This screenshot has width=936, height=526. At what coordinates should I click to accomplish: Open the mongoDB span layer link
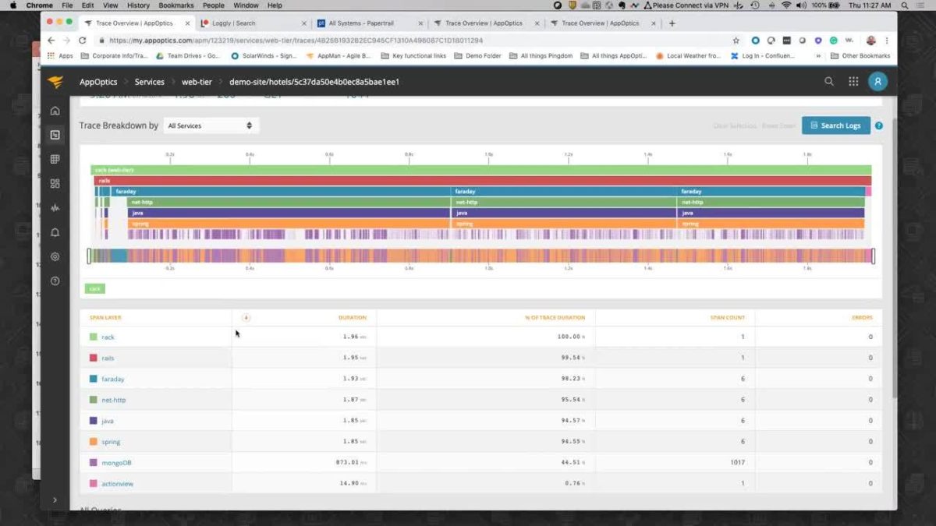(x=117, y=462)
